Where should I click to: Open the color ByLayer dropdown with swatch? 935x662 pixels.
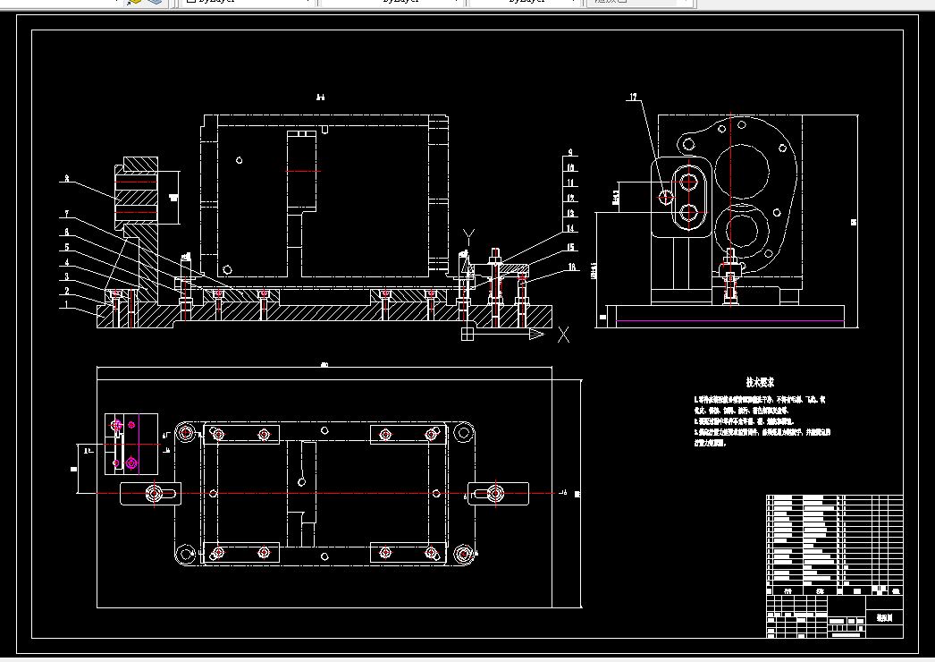click(248, 2)
